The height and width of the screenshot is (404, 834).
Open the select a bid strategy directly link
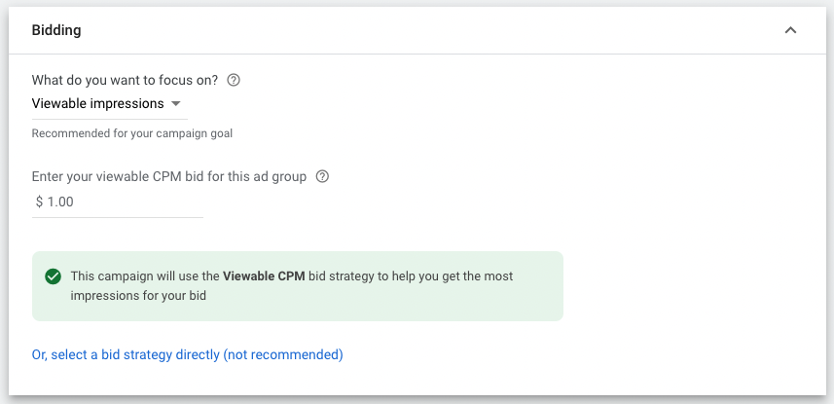click(187, 355)
